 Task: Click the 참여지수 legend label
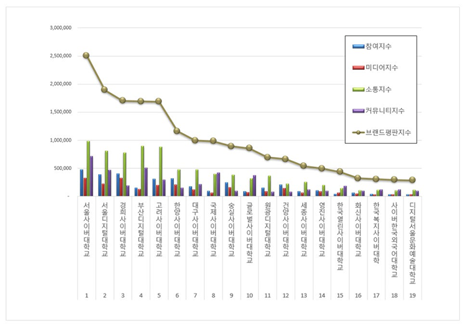378,46
